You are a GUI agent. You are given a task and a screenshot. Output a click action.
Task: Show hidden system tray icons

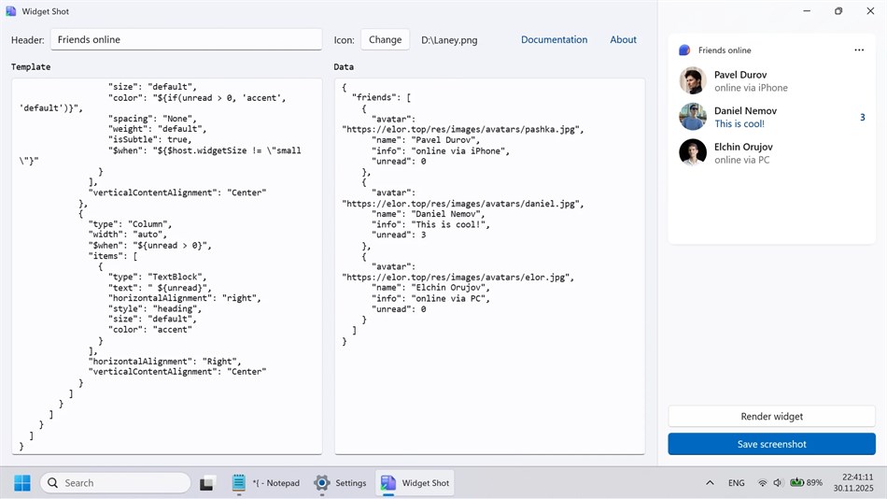click(x=710, y=483)
